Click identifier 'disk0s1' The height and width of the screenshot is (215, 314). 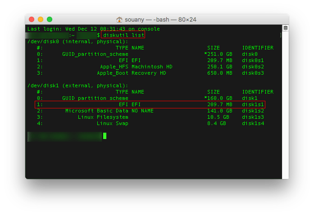tap(253, 60)
